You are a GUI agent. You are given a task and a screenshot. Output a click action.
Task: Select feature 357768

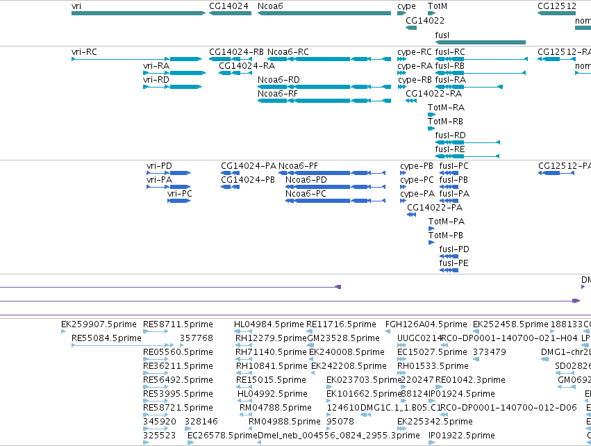182,345
